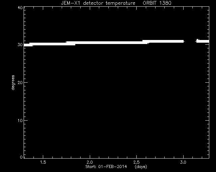Click the x-axis tick label 3.0
Screen dimensions: 216x172
click(x=183, y=162)
